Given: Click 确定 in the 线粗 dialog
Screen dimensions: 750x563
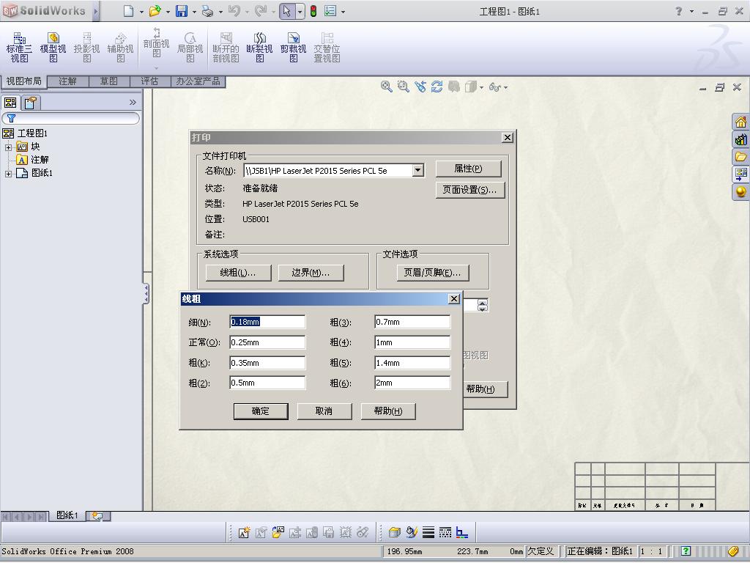Looking at the screenshot, I should point(261,411).
